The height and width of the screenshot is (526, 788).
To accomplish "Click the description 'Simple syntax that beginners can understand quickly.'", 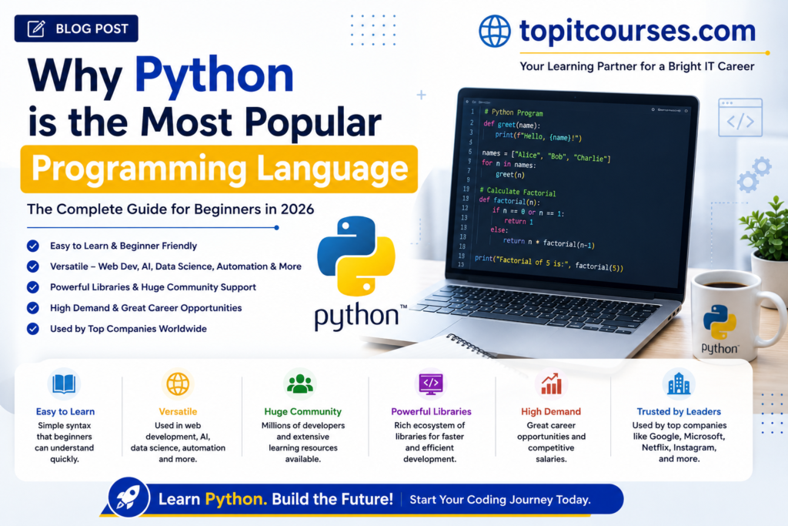I will pyautogui.click(x=65, y=442).
